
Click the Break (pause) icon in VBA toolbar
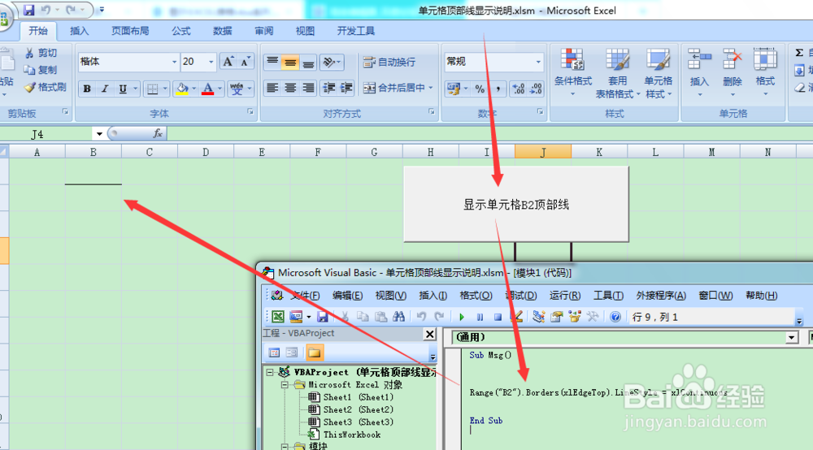point(480,317)
